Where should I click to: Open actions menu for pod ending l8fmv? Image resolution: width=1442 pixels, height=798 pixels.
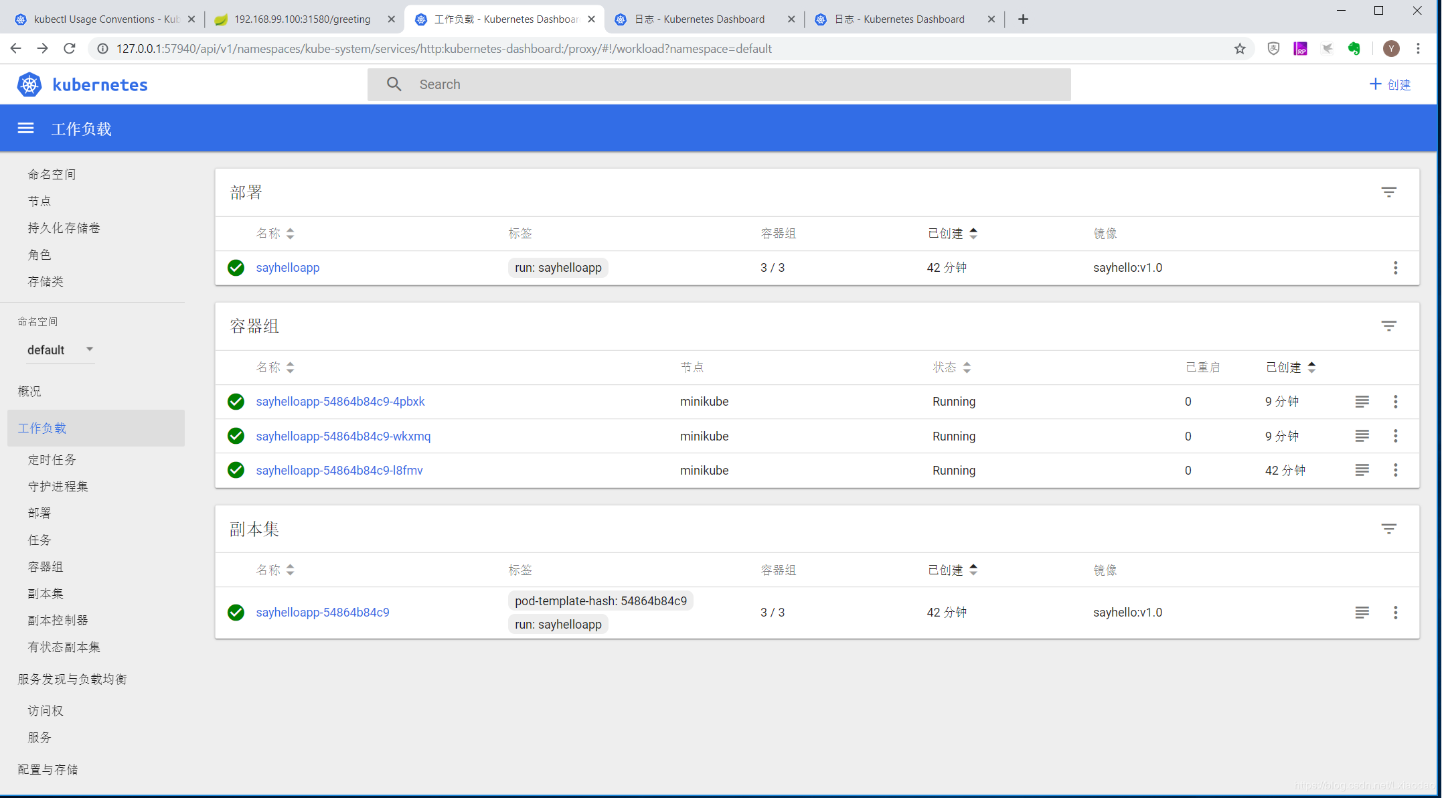[x=1395, y=471]
